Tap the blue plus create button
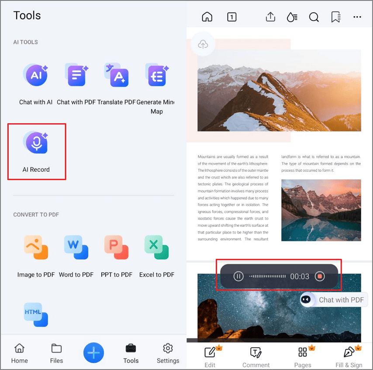The width and height of the screenshot is (373, 370). [93, 353]
